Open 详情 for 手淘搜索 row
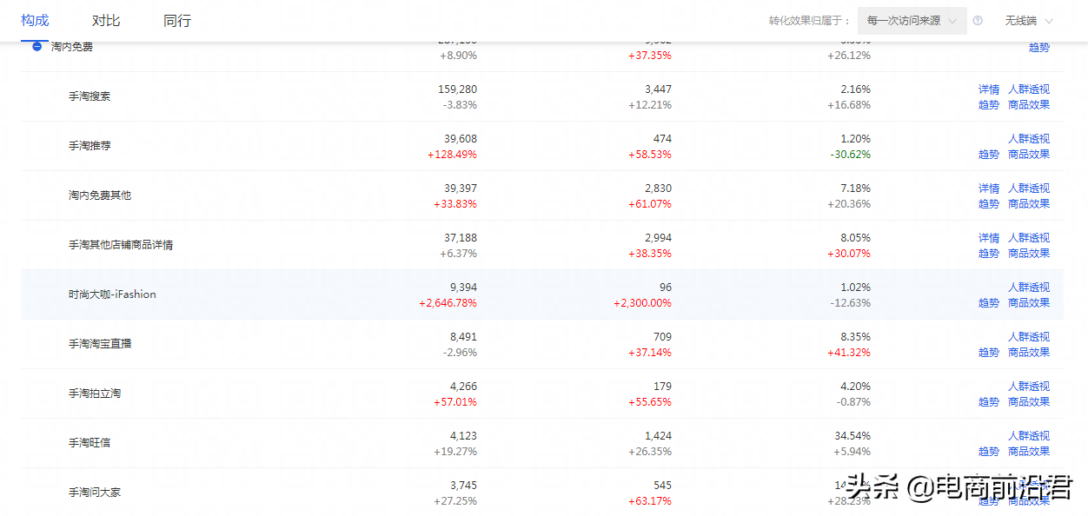This screenshot has width=1088, height=516. tap(989, 89)
